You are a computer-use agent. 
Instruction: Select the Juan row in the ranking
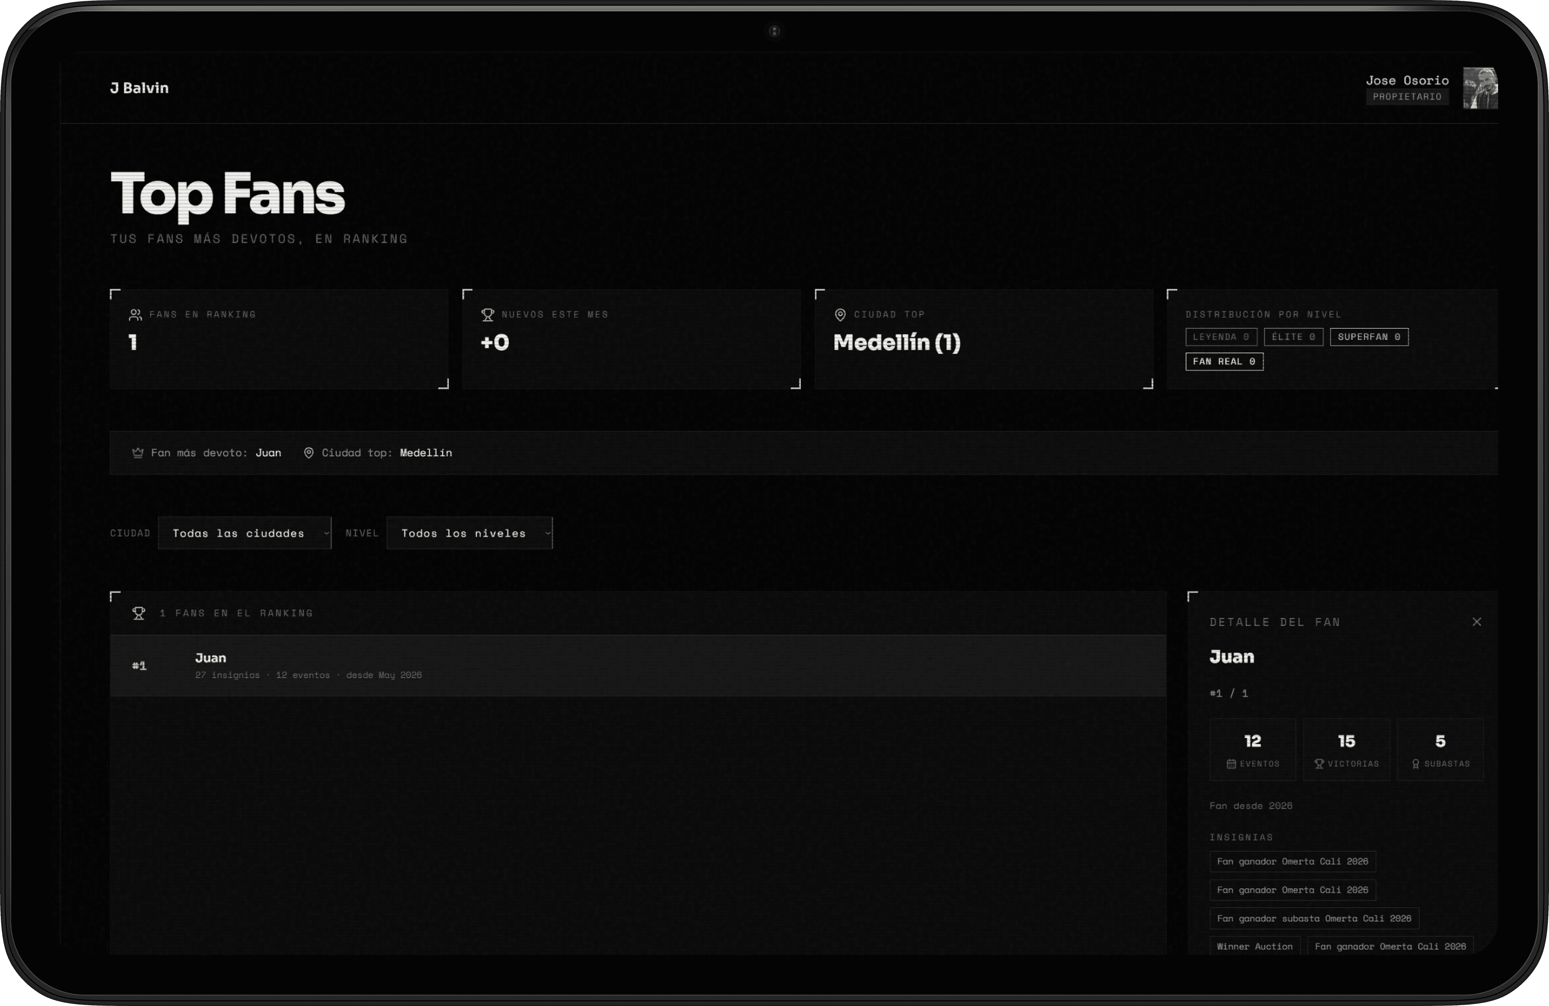(638, 666)
